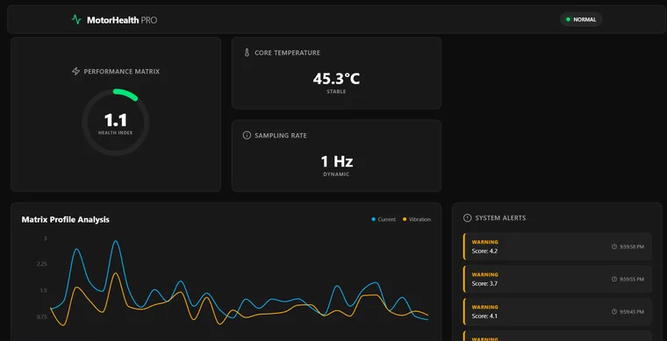Image resolution: width=667 pixels, height=341 pixels.
Task: Click the info icon beside Sampling Rate
Action: pos(247,136)
